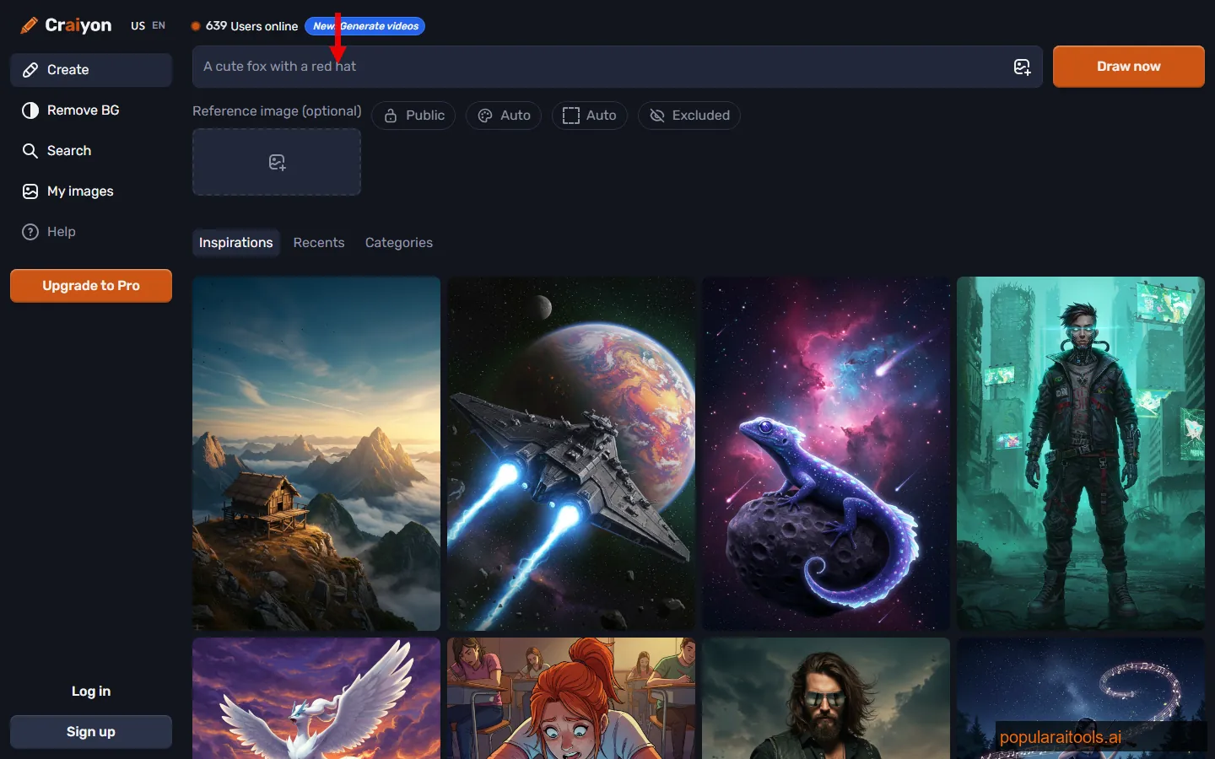
Task: Open the spaceship inspiration thumbnail
Action: pos(570,454)
